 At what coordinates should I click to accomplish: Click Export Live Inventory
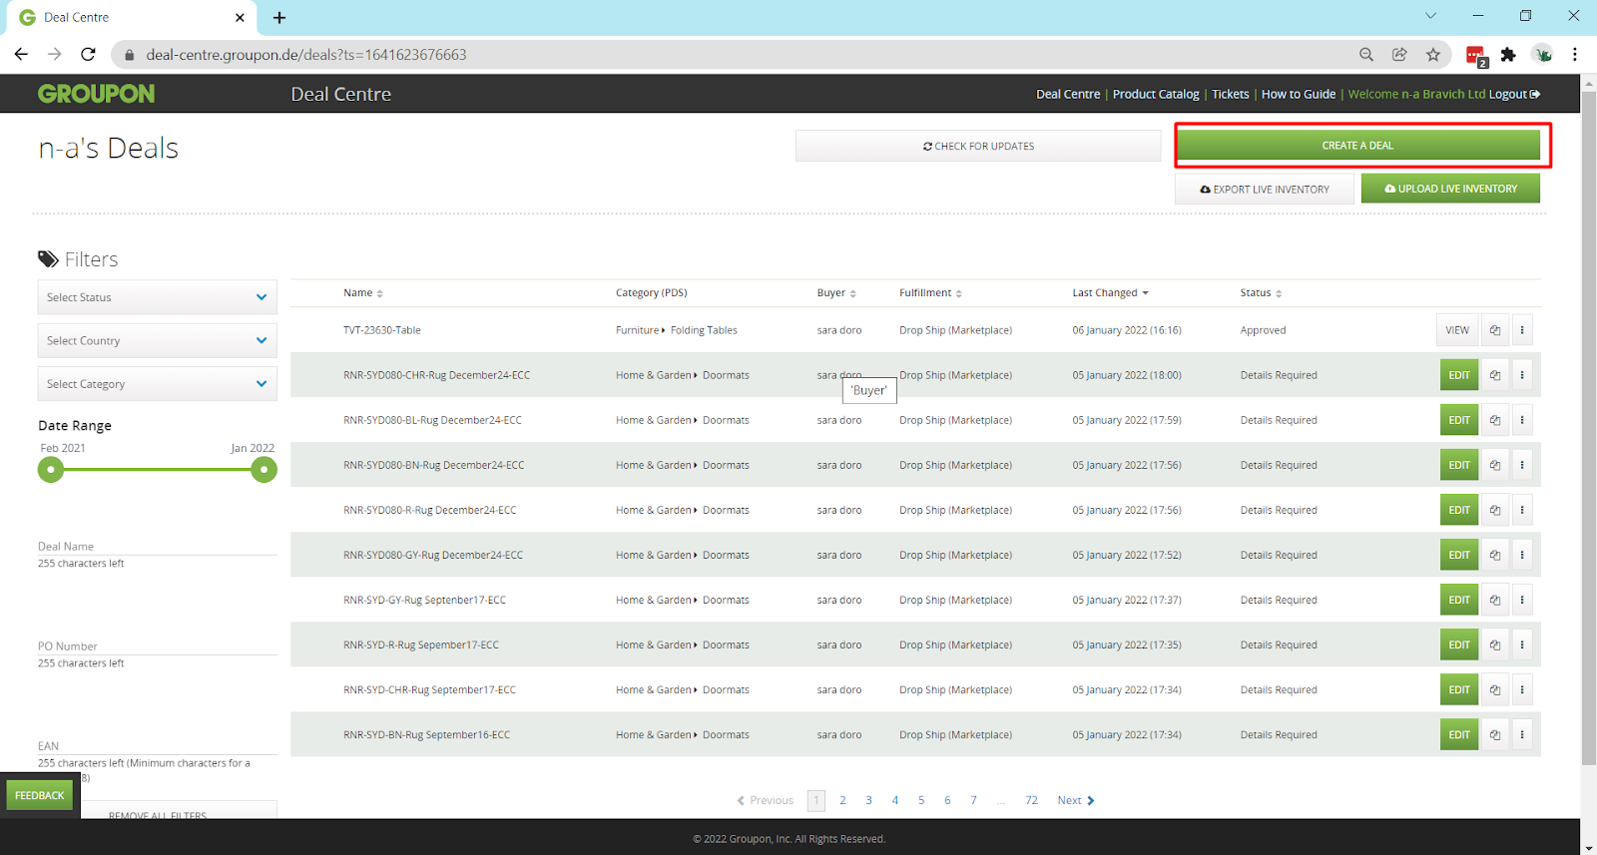click(x=1265, y=189)
